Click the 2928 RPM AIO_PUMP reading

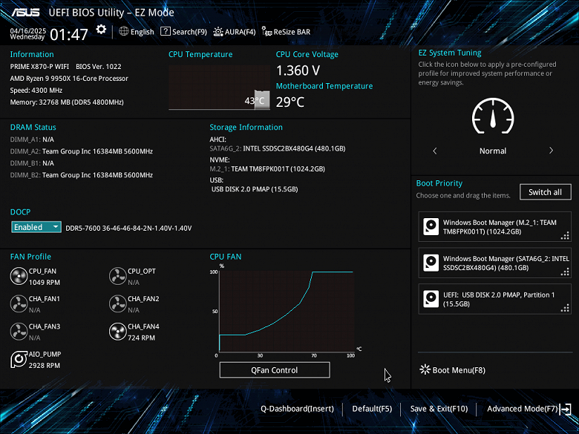[45, 365]
